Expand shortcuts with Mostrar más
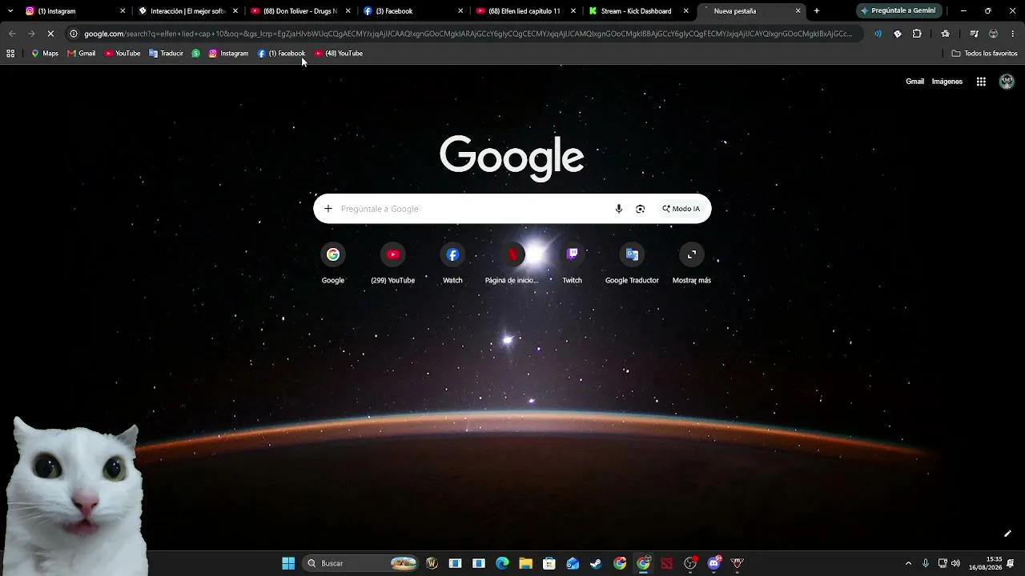This screenshot has width=1025, height=576. [692, 264]
